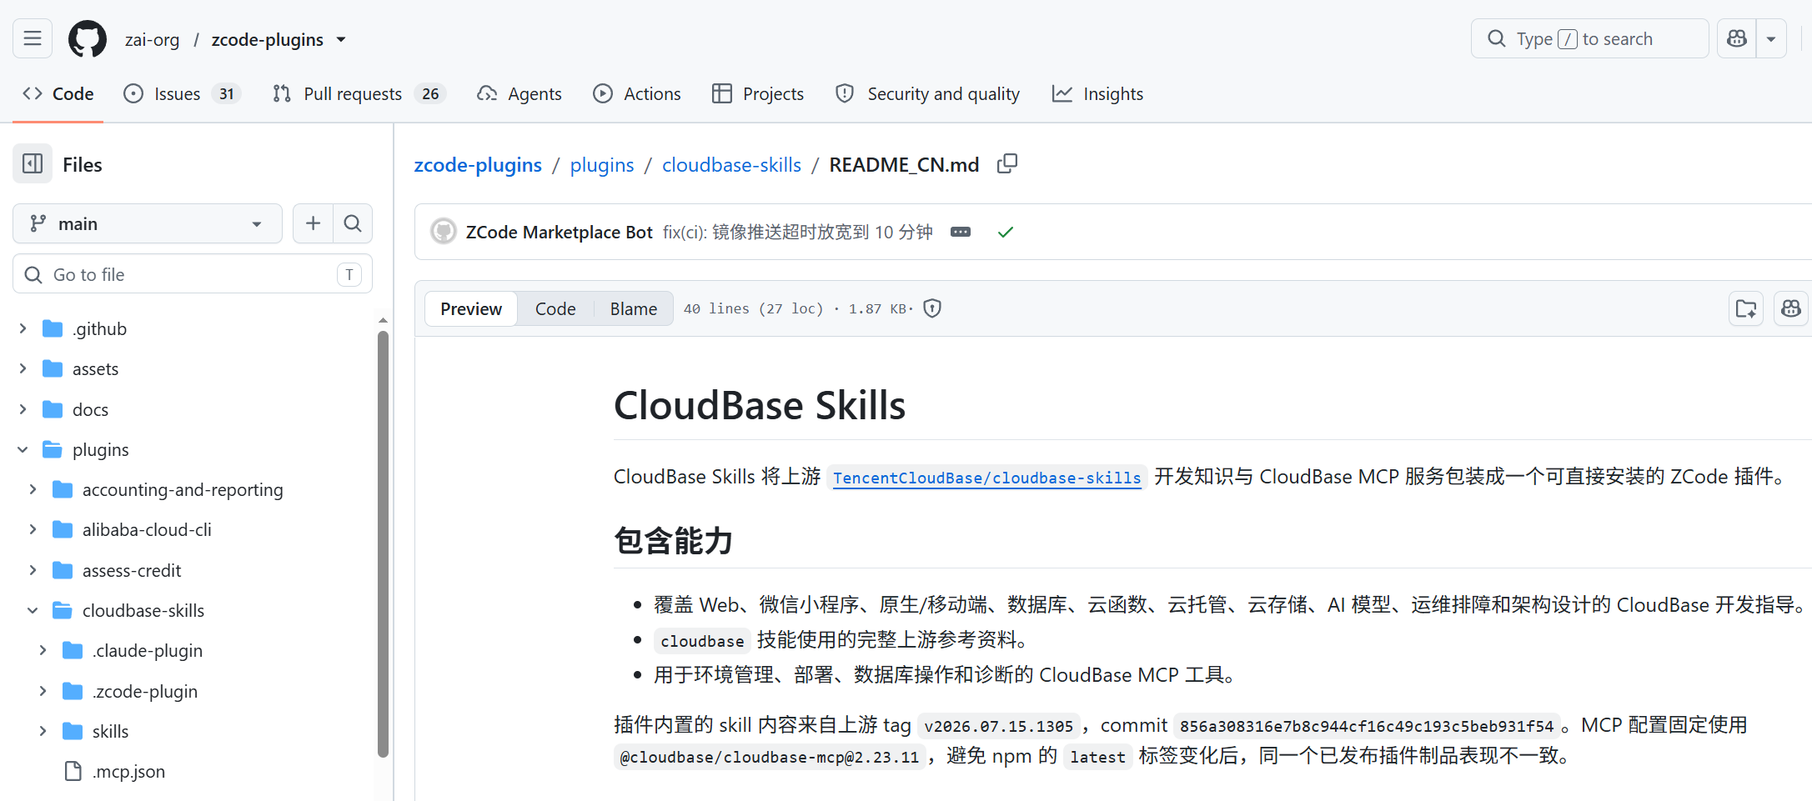Open the zcode-plugins repository link in header
Screen dimensions: 1812x801
pos(268,40)
